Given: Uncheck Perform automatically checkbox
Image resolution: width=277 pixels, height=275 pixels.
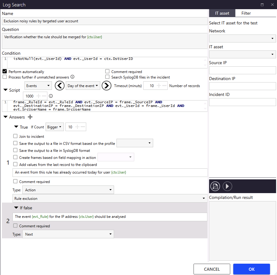Looking at the screenshot, I should (x=5, y=71).
